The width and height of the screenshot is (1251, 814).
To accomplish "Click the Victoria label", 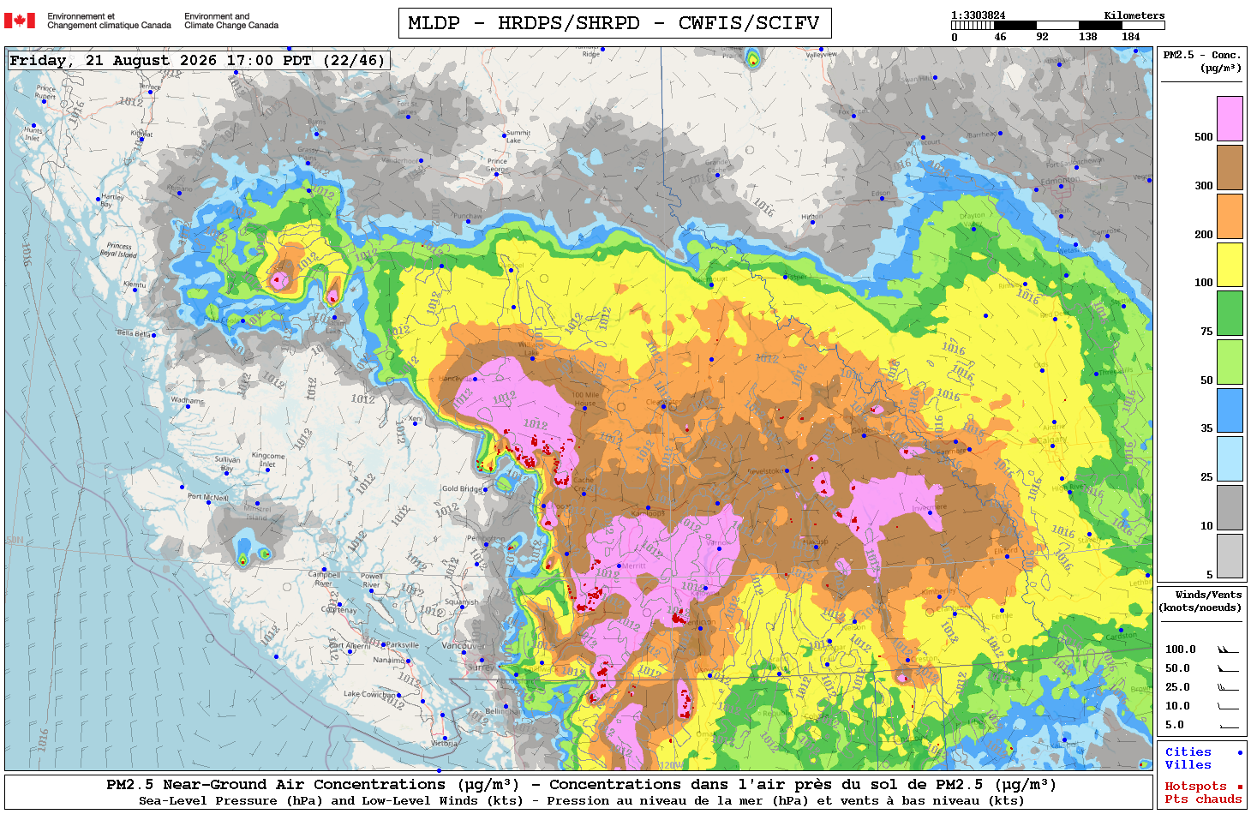I will pyautogui.click(x=444, y=743).
